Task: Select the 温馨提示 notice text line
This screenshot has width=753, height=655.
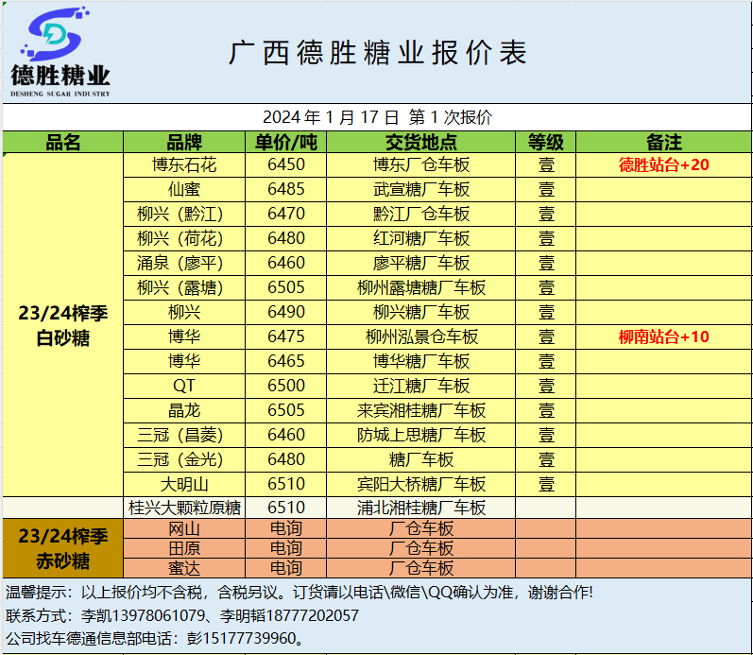Action: click(x=299, y=593)
